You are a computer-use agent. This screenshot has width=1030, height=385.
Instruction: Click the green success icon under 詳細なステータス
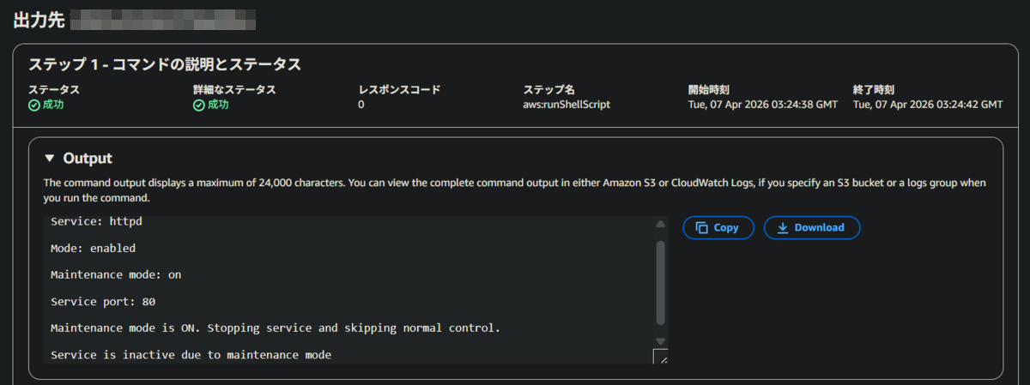(x=199, y=105)
